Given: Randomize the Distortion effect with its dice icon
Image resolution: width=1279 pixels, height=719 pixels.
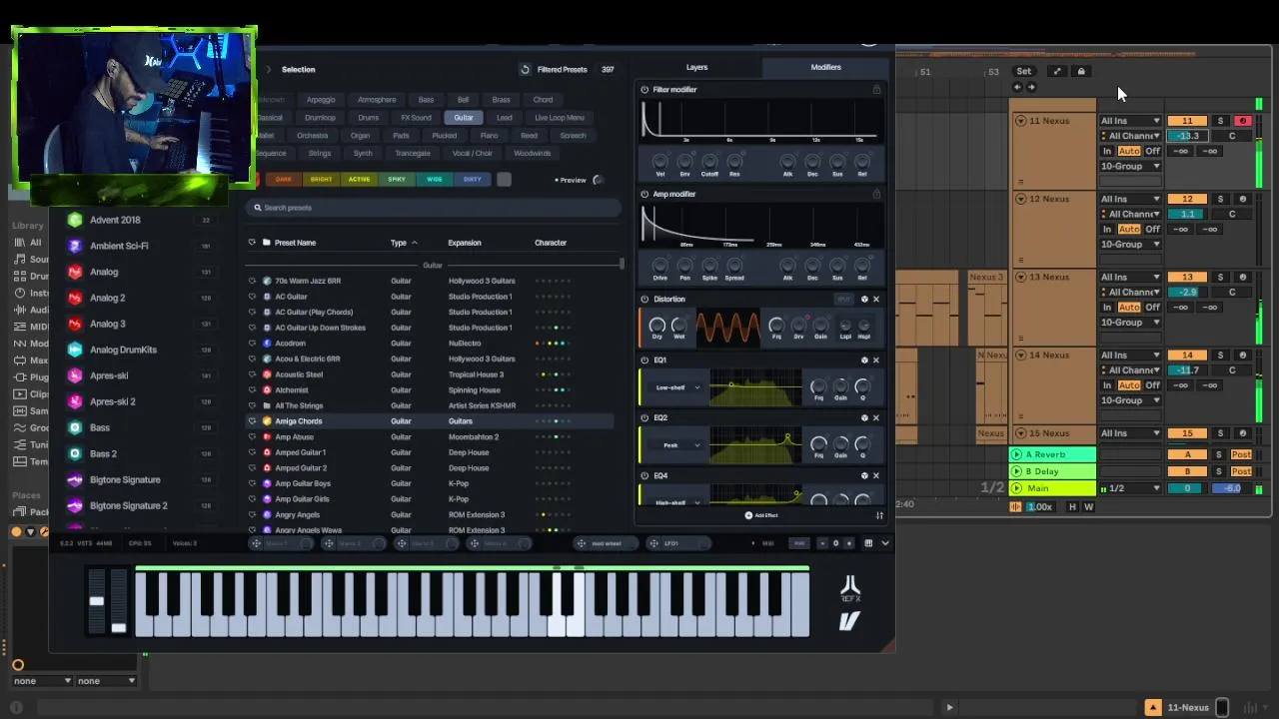Looking at the screenshot, I should click(x=864, y=300).
